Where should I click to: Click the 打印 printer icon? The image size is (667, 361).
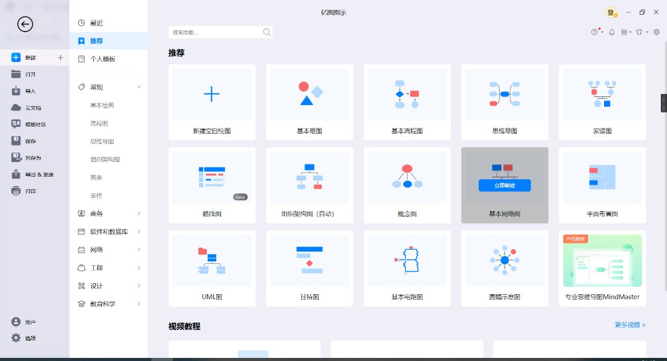tap(16, 191)
